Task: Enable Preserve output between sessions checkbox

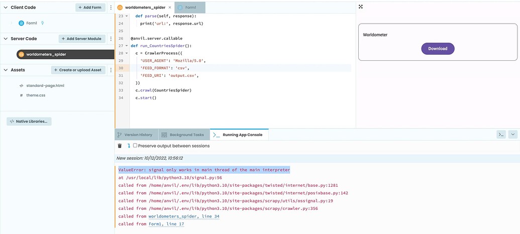Action: (135, 146)
